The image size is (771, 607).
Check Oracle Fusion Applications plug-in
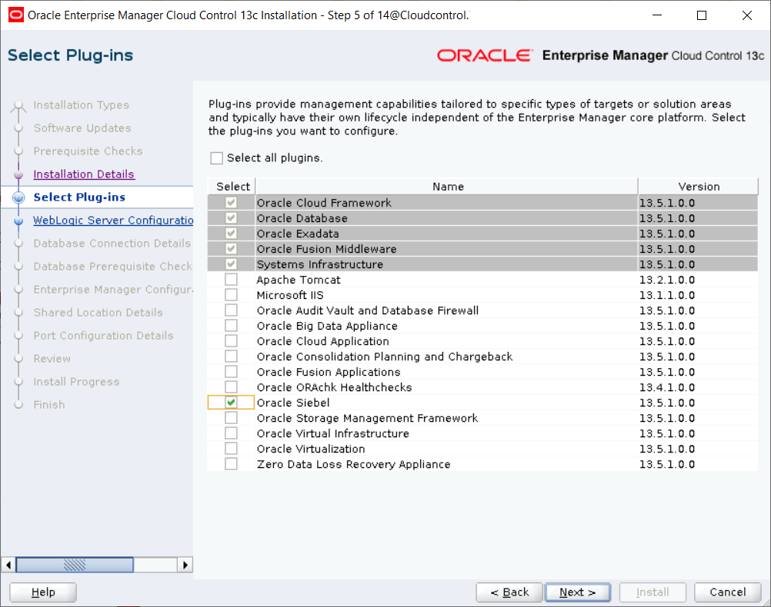231,372
